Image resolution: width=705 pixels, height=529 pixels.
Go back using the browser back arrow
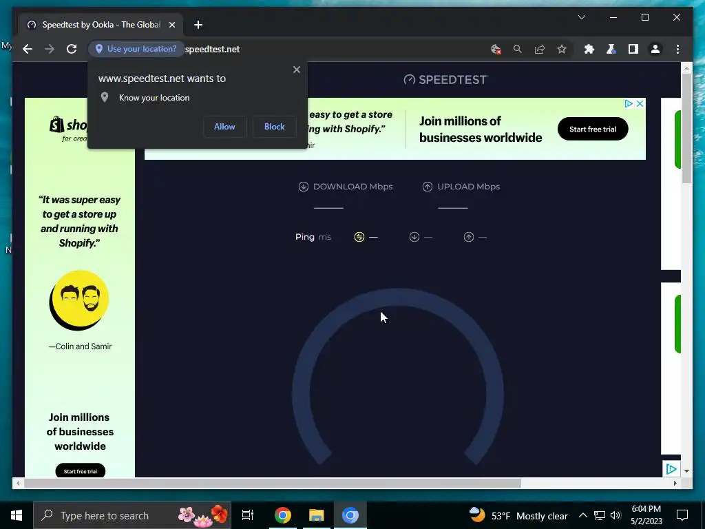[x=28, y=49]
